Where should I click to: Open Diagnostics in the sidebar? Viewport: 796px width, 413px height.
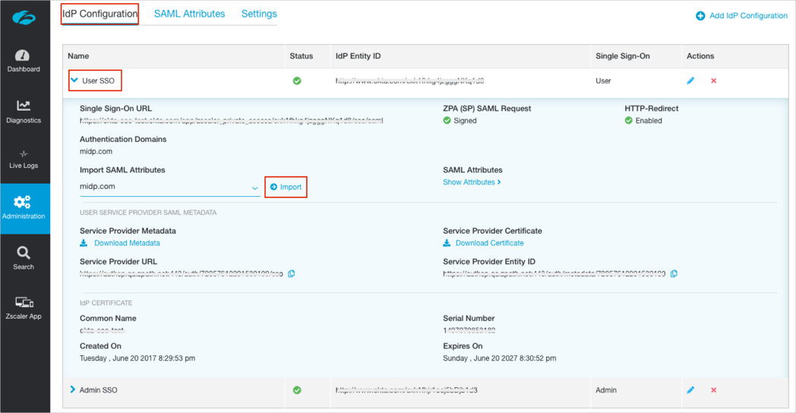pos(24,111)
